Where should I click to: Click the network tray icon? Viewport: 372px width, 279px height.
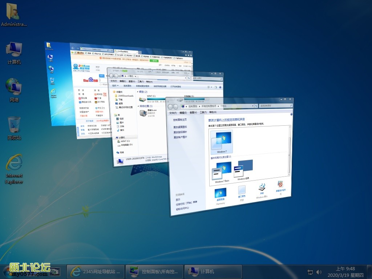pos(310,272)
